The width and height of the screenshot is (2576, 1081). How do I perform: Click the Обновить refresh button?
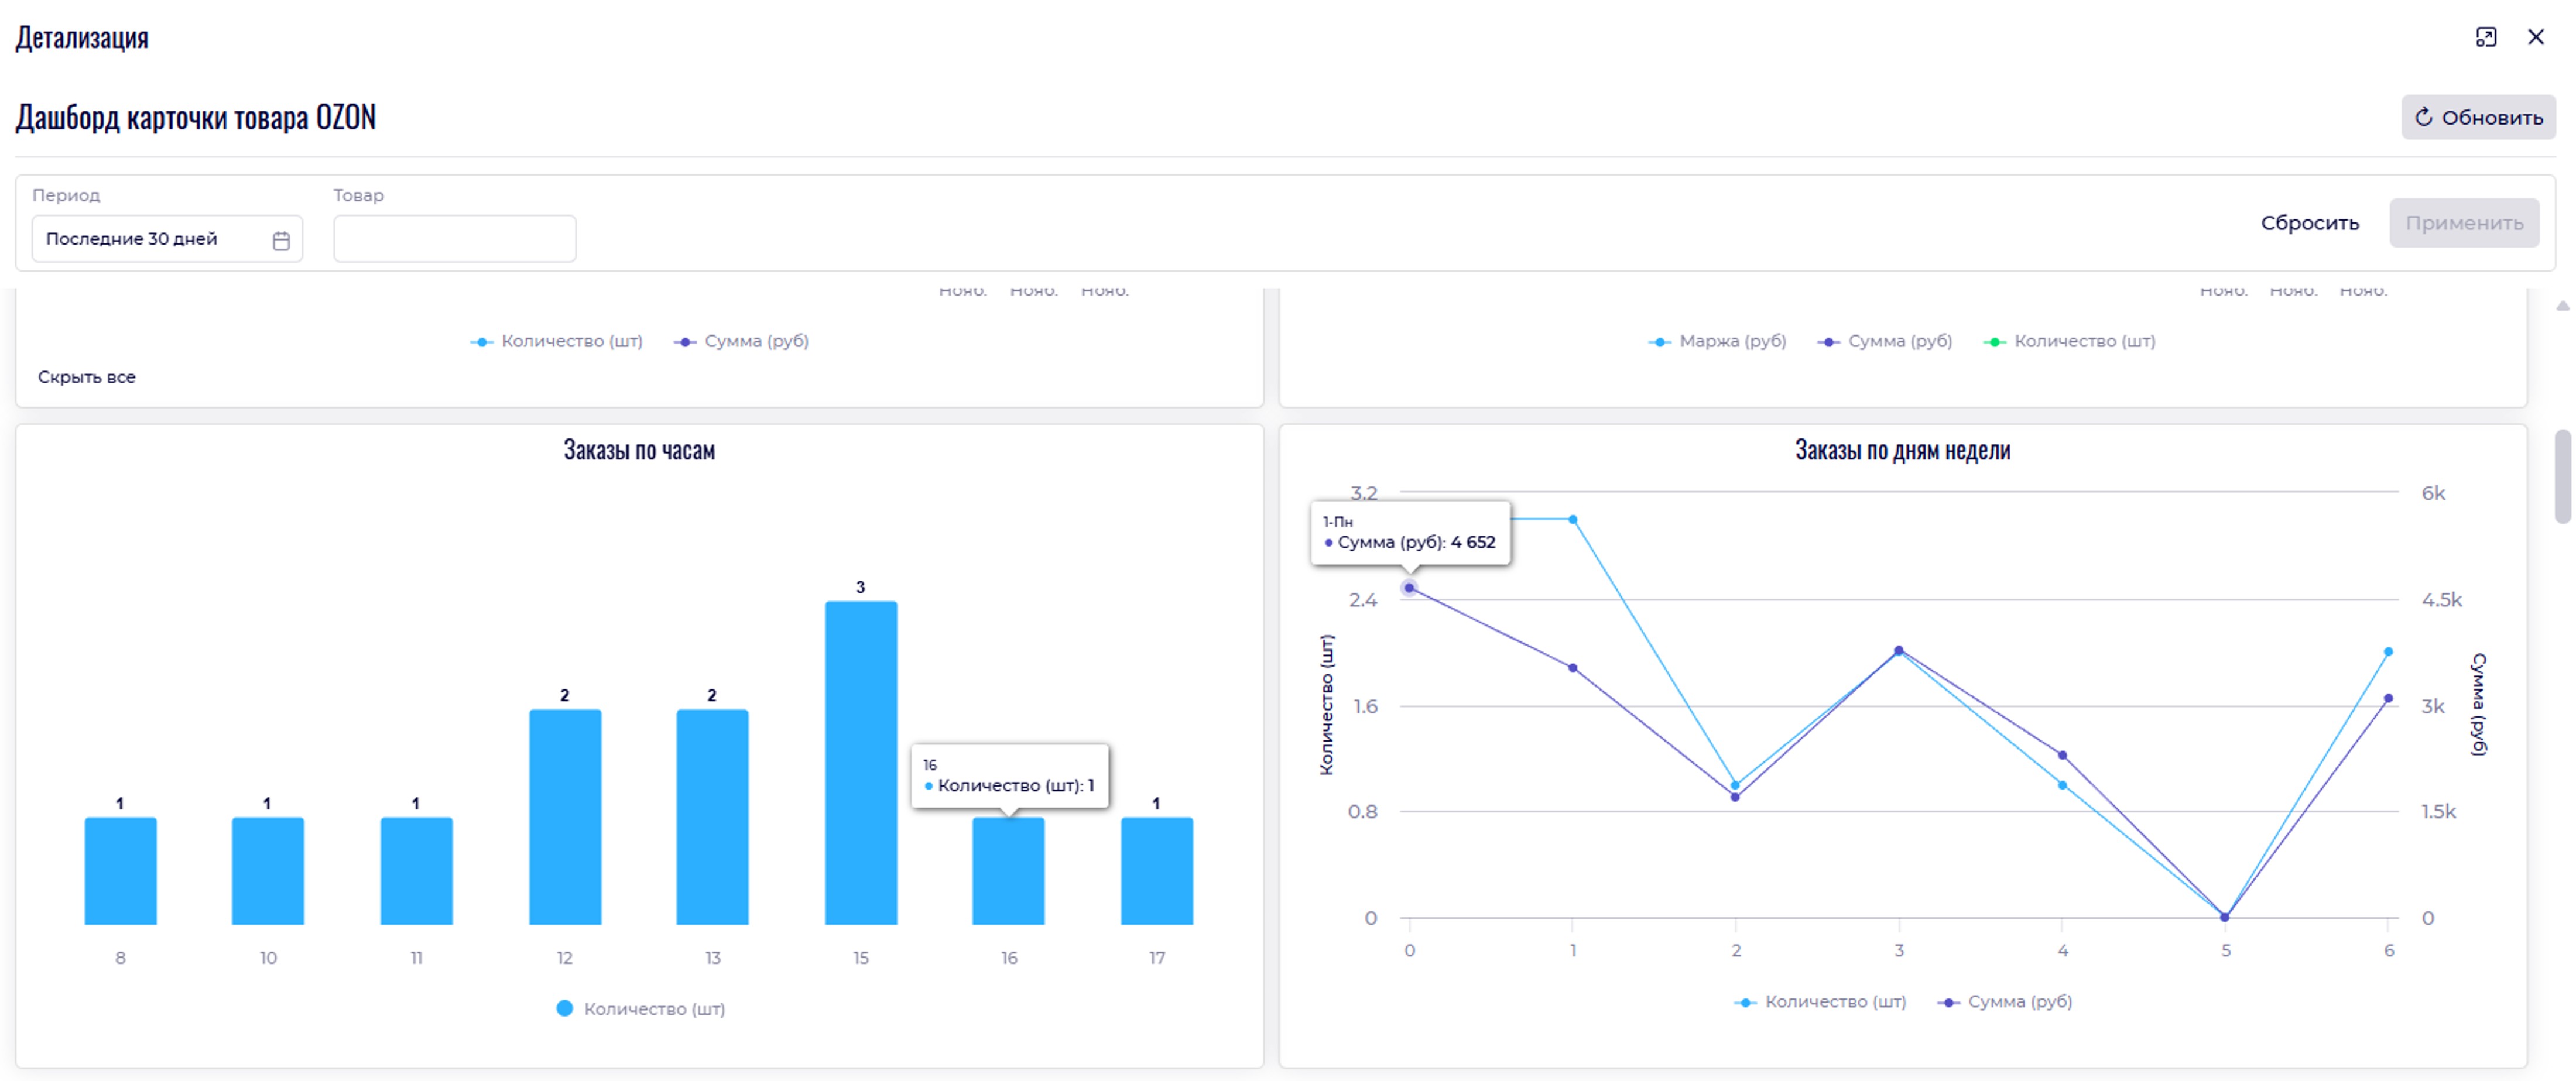click(x=2478, y=117)
